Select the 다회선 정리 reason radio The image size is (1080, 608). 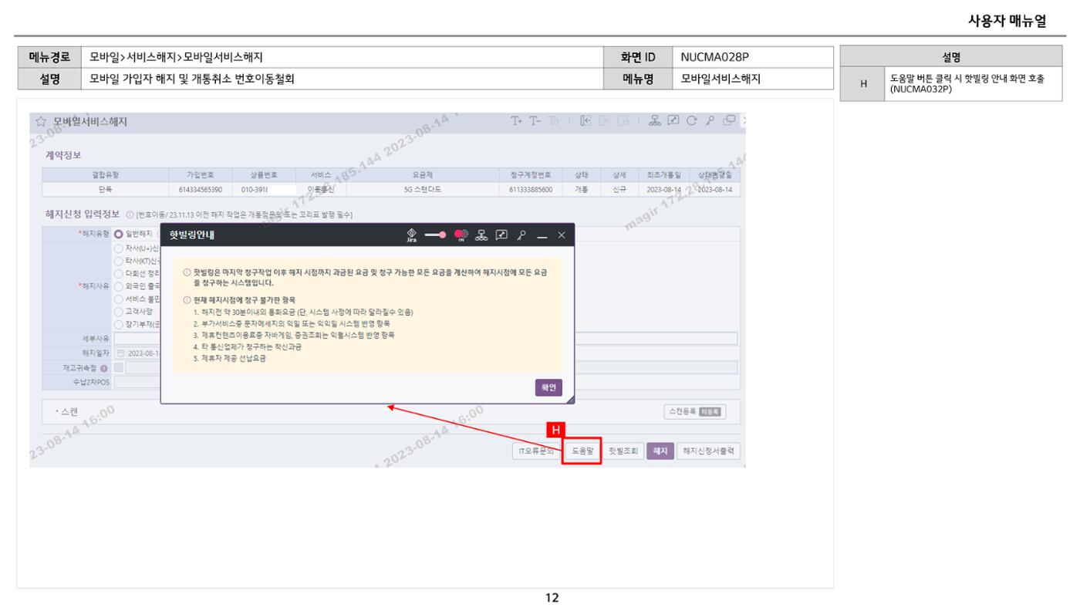pos(118,273)
